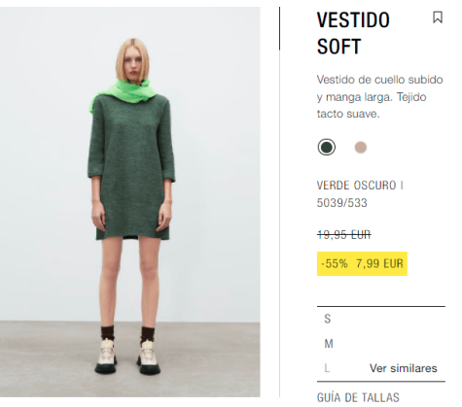Click the product photo of the model
The width and height of the screenshot is (462, 407).
click(130, 202)
